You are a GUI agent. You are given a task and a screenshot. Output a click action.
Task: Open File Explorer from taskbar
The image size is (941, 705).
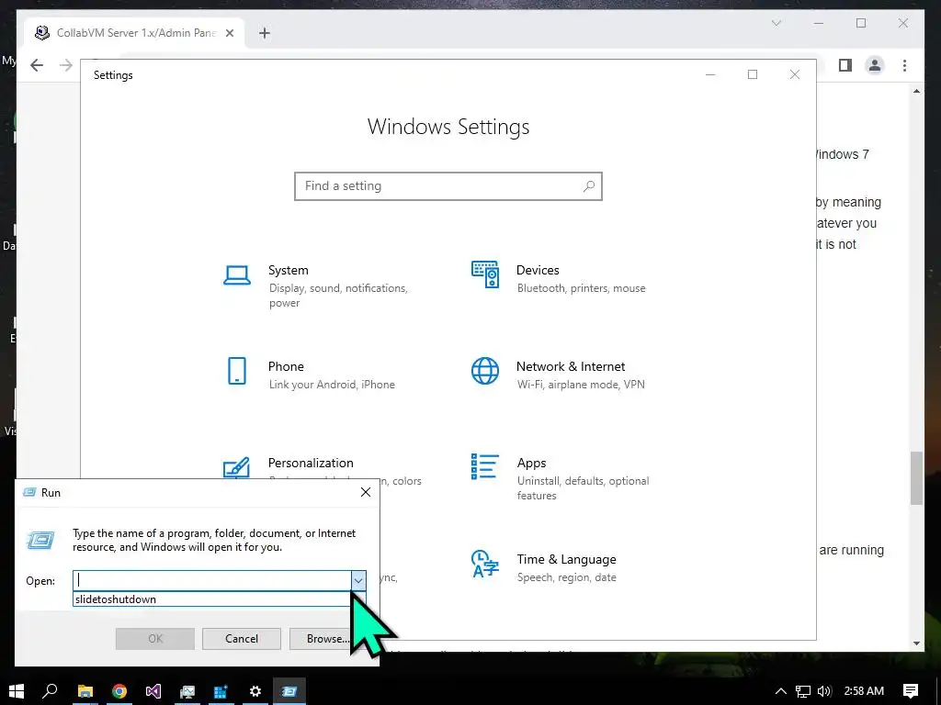85,691
